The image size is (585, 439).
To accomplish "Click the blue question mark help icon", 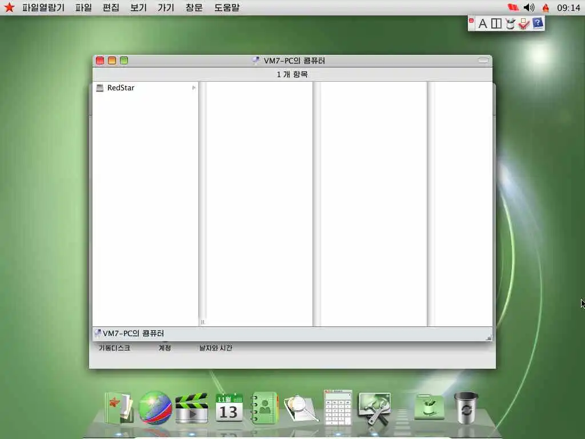I will point(538,23).
